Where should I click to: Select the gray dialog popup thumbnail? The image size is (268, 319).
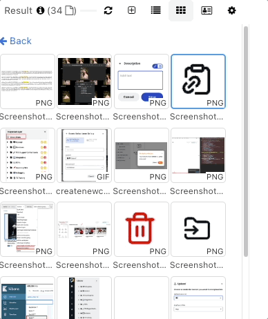[x=142, y=155]
